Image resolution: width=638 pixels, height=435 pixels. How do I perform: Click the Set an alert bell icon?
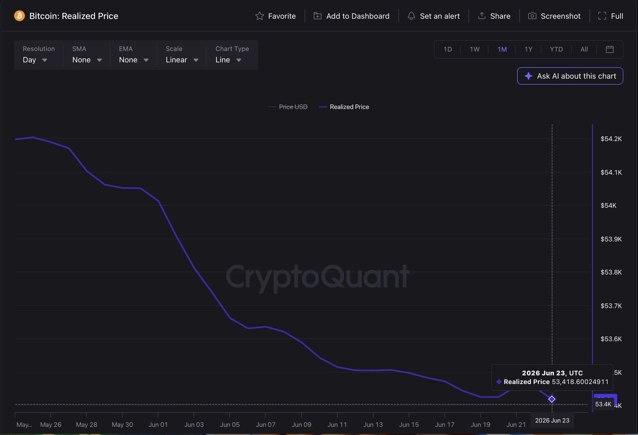(411, 16)
